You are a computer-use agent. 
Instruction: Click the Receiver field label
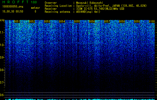pyautogui.click(x=51, y=9)
